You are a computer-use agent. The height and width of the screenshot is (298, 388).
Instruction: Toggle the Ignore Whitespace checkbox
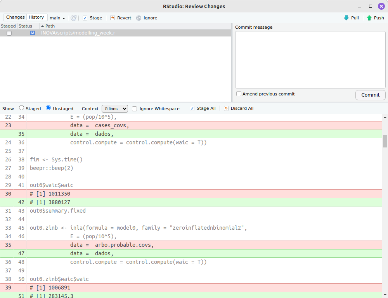tap(135, 109)
